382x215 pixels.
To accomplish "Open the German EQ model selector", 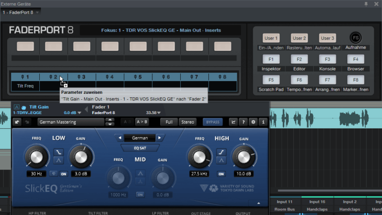I will point(140,138).
